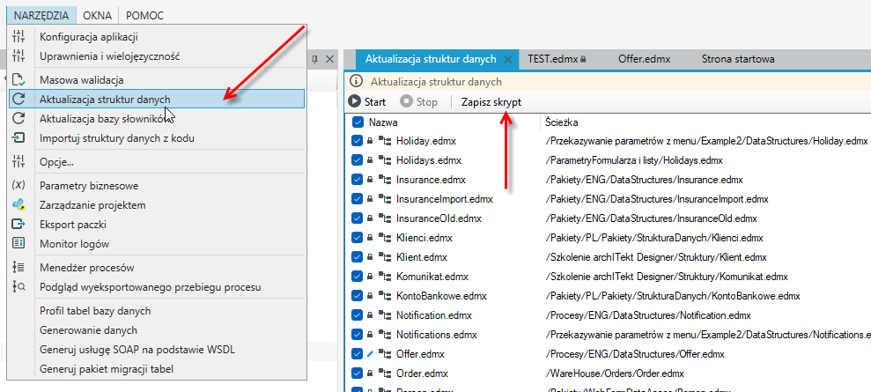871x392 pixels.
Task: Click the Start button
Action: click(x=367, y=102)
